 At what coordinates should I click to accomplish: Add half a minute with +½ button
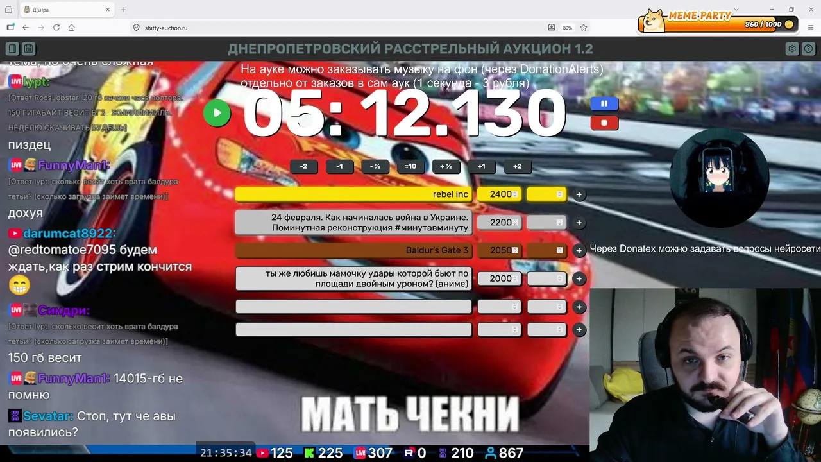click(446, 166)
